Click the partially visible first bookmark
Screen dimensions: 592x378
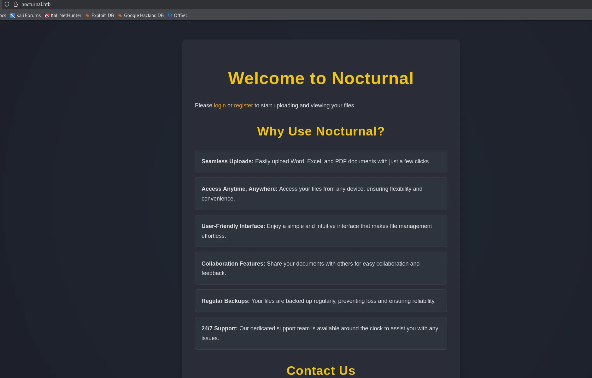coord(3,15)
